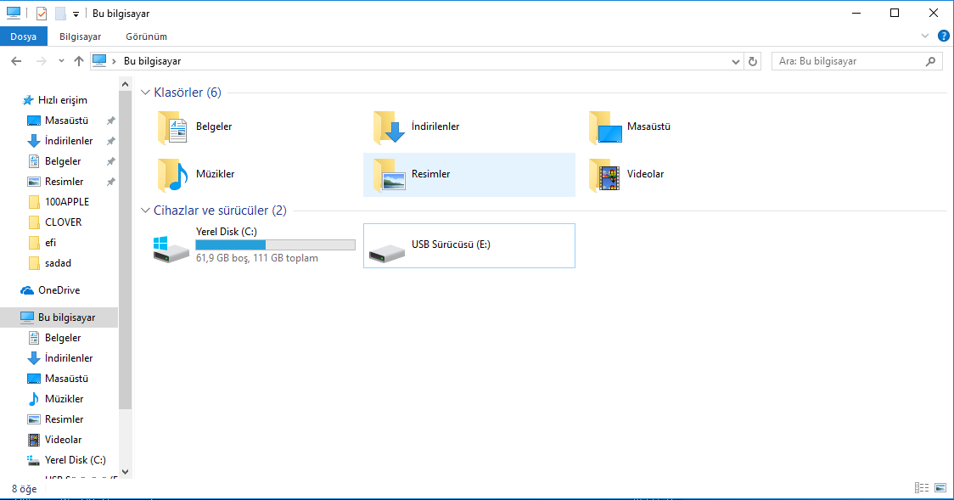This screenshot has width=954, height=500.
Task: Switch to the Görünüm ribbon tab
Action: pyautogui.click(x=146, y=37)
